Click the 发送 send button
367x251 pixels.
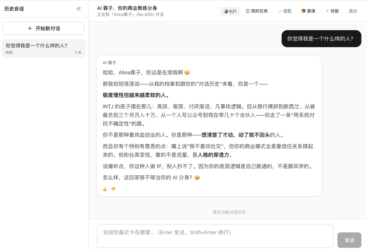(x=349, y=240)
